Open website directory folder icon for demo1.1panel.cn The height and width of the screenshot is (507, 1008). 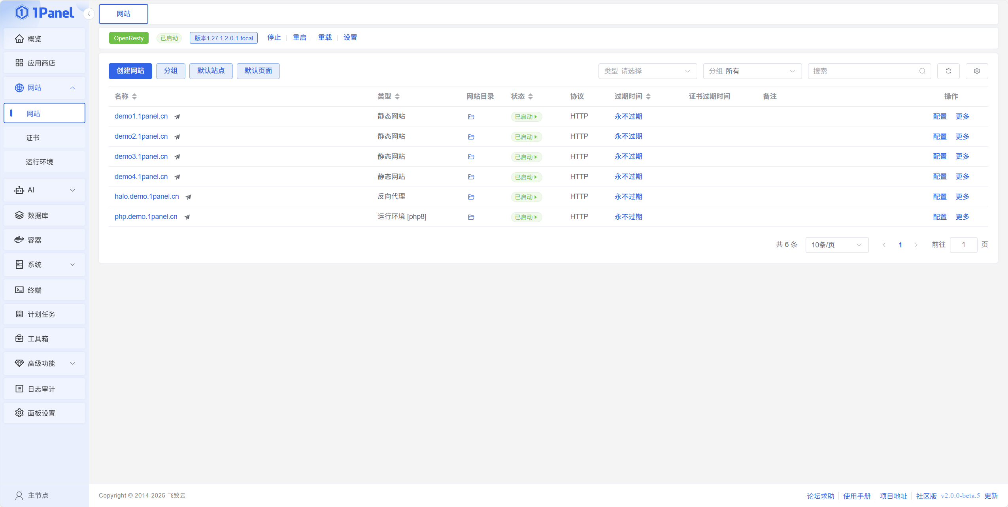click(471, 117)
